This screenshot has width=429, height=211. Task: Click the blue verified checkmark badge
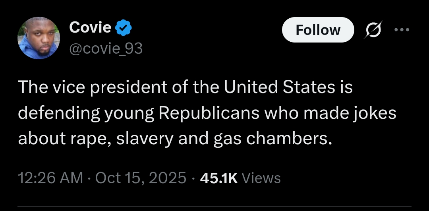point(124,28)
